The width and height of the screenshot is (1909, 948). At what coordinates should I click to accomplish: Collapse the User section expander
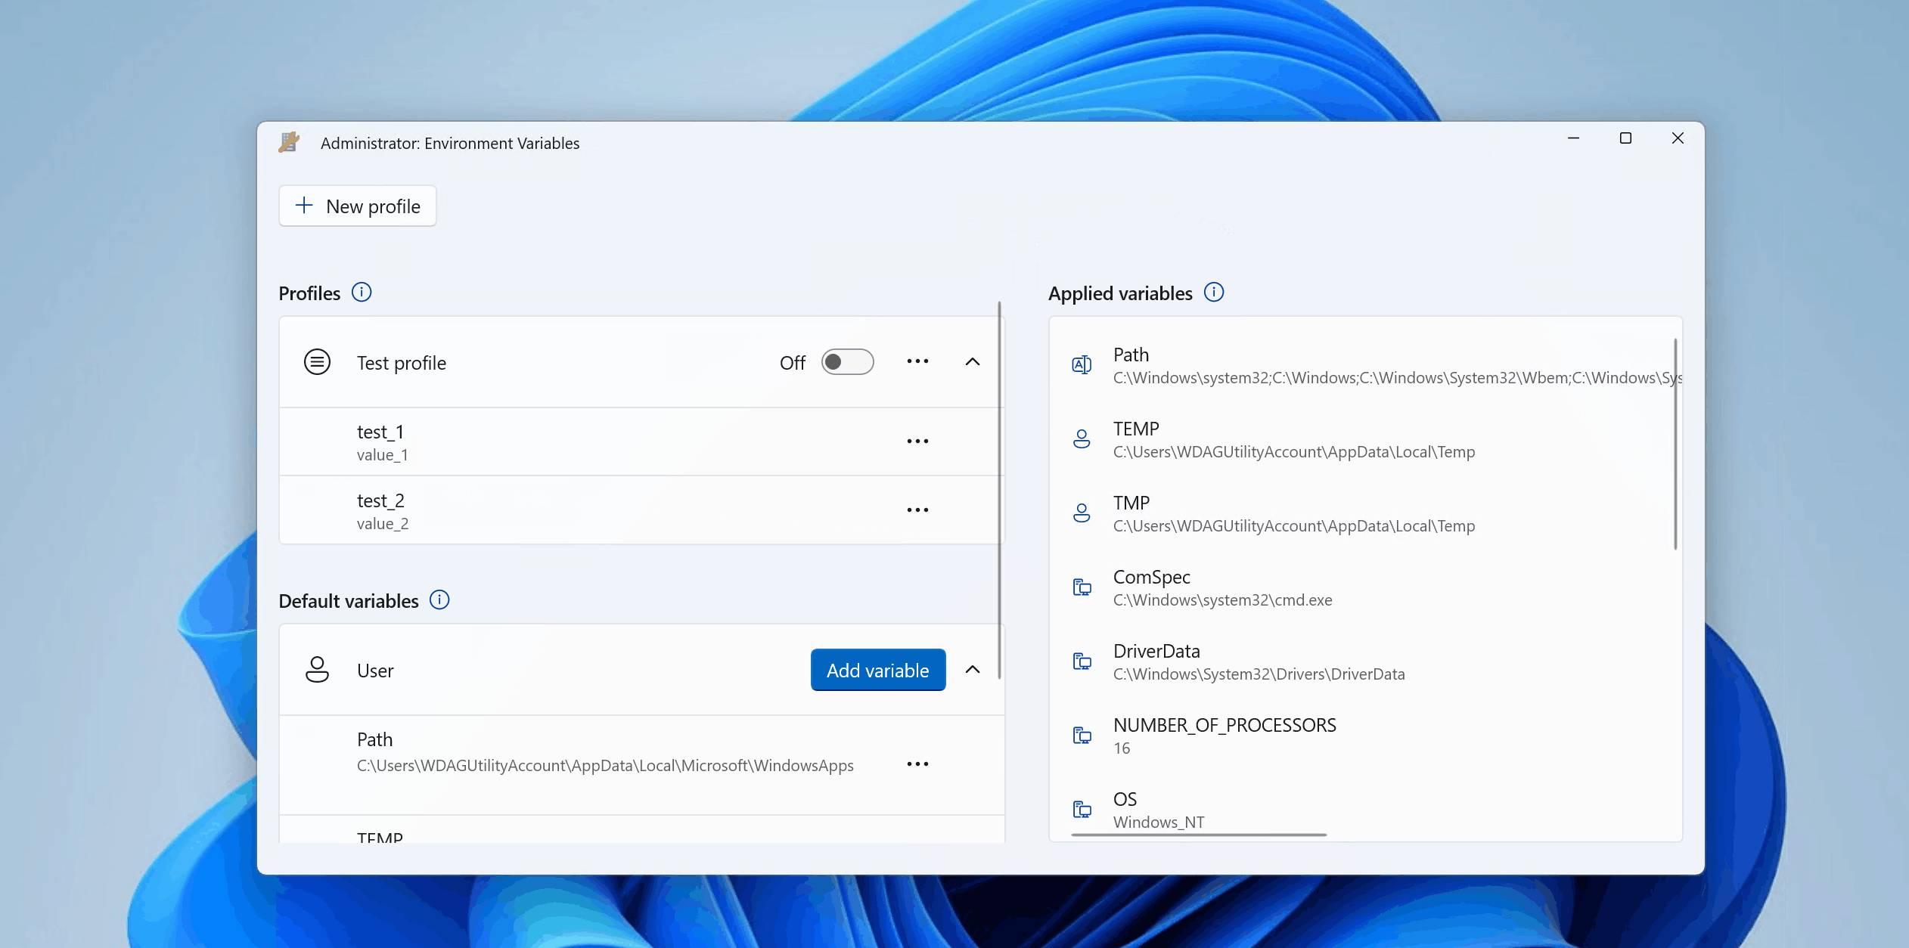point(973,671)
